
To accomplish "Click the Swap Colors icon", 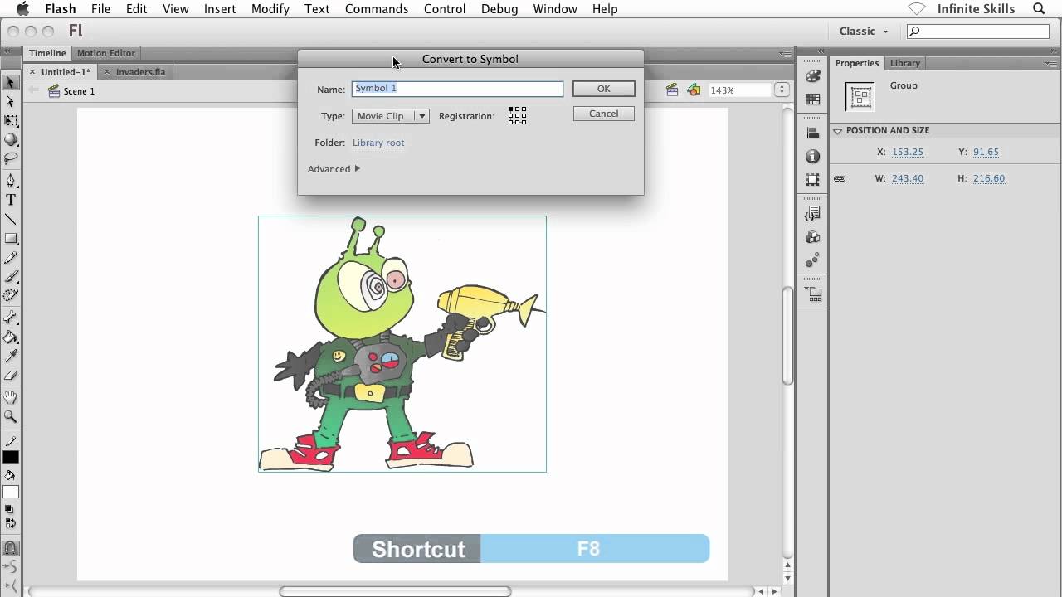I will 10,523.
